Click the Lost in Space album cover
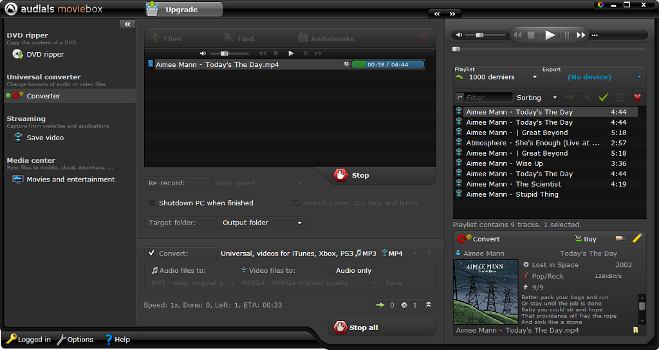Viewport: 659px width, 350px height. pos(485,291)
